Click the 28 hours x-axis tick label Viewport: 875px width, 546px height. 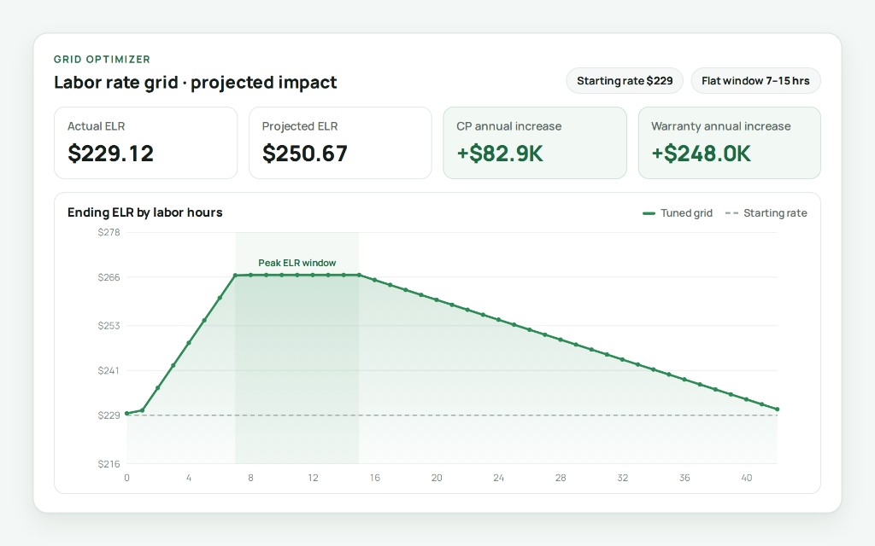click(x=561, y=478)
